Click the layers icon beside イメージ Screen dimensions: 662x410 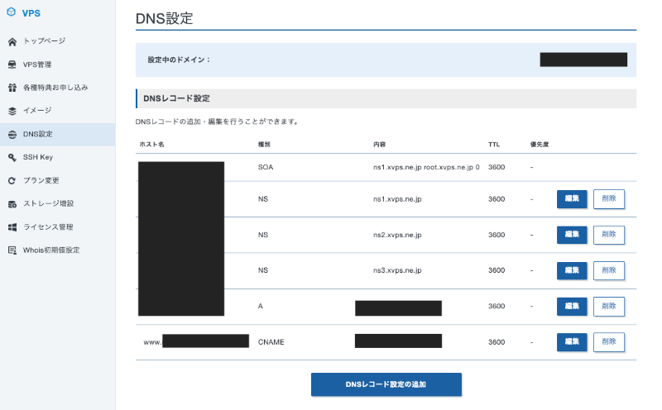(12, 111)
